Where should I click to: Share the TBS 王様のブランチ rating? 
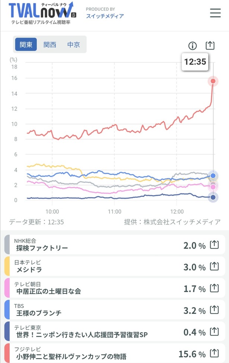tap(214, 310)
